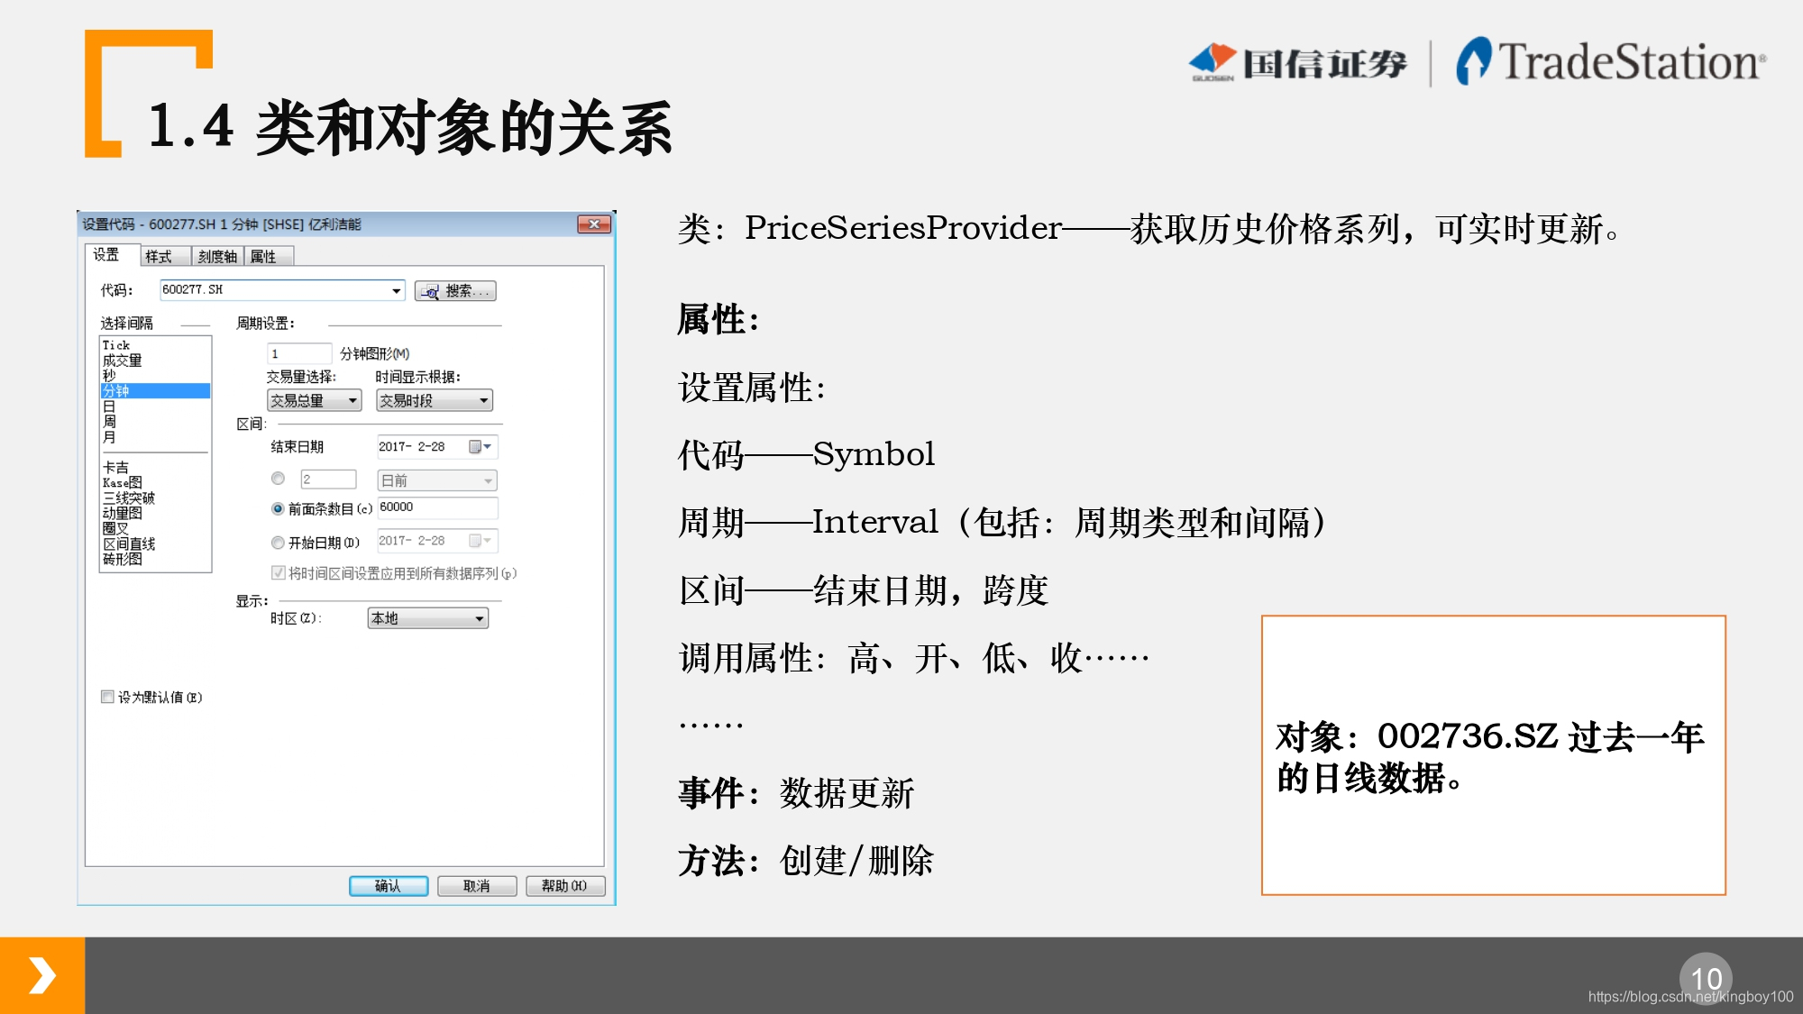Viewport: 1803px width, 1014px height.
Task: Check the 设为默认值 checkbox
Action: [108, 697]
